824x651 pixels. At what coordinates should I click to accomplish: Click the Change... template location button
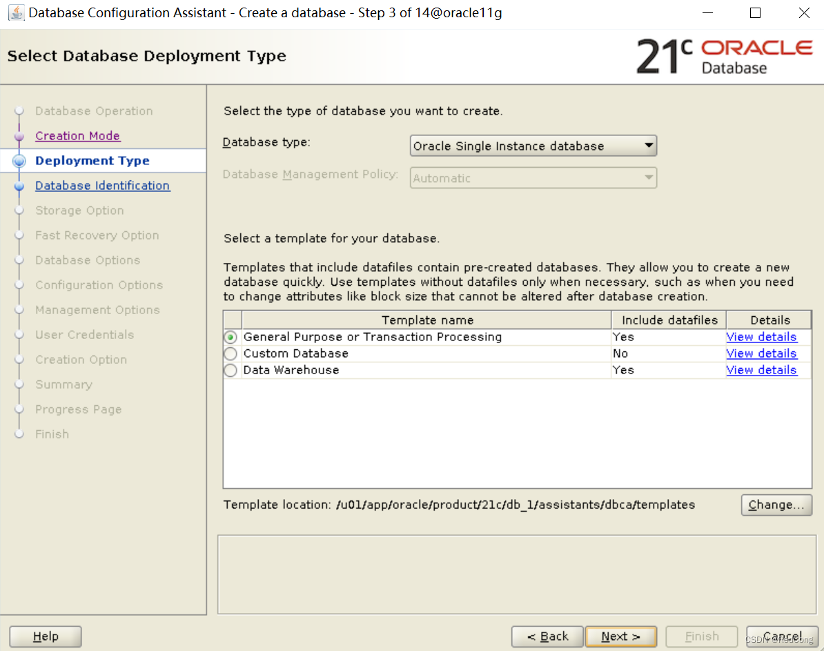coord(776,505)
